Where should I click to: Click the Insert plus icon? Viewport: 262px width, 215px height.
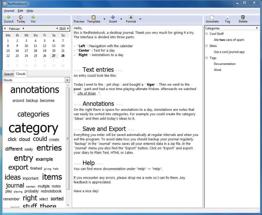[x=113, y=17]
